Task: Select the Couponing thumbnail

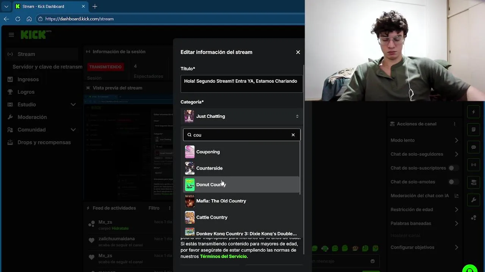Action: tap(190, 152)
